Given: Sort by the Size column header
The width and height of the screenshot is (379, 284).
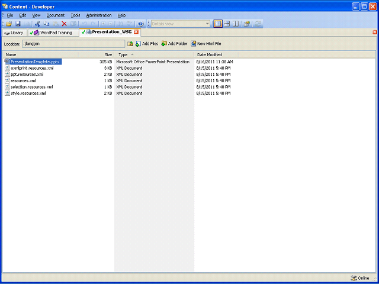Looking at the screenshot, I should pos(96,55).
